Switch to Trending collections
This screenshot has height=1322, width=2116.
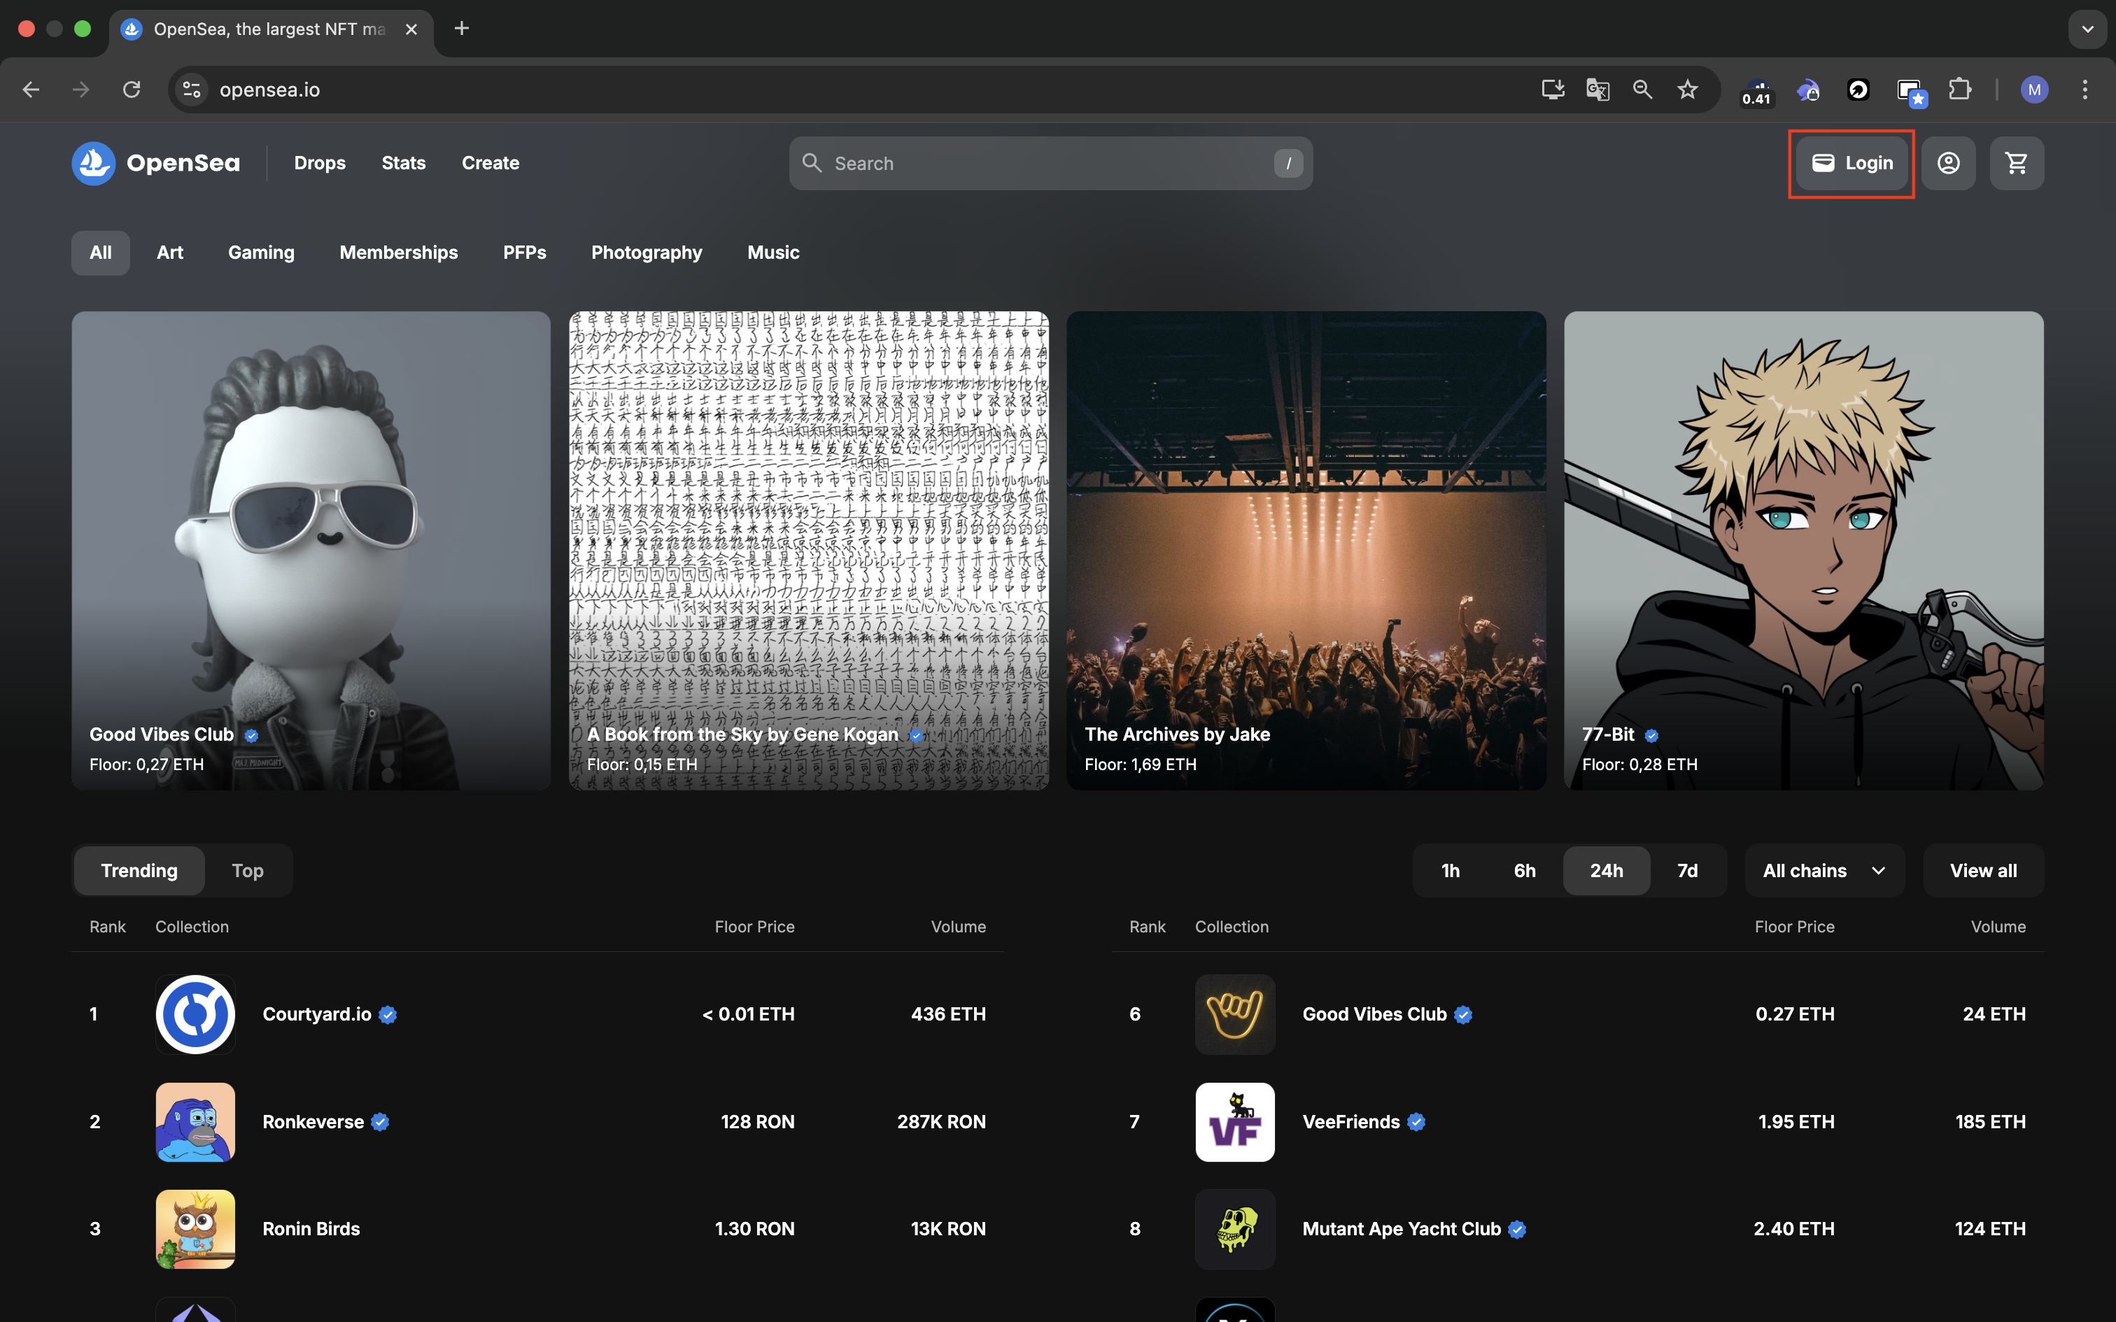click(139, 871)
